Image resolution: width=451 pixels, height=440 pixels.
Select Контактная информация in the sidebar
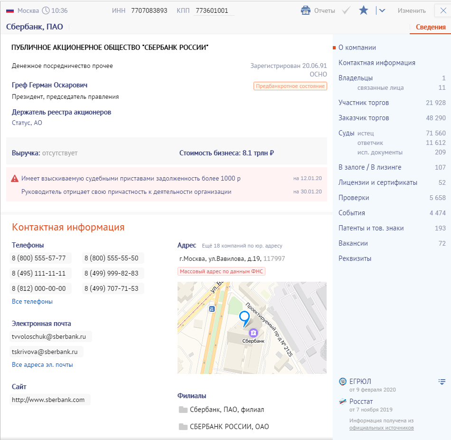377,63
